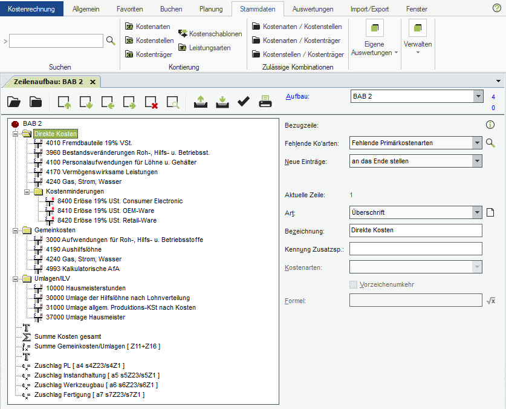Delete line icon with red X
Image resolution: width=506 pixels, height=409 pixels.
[151, 102]
